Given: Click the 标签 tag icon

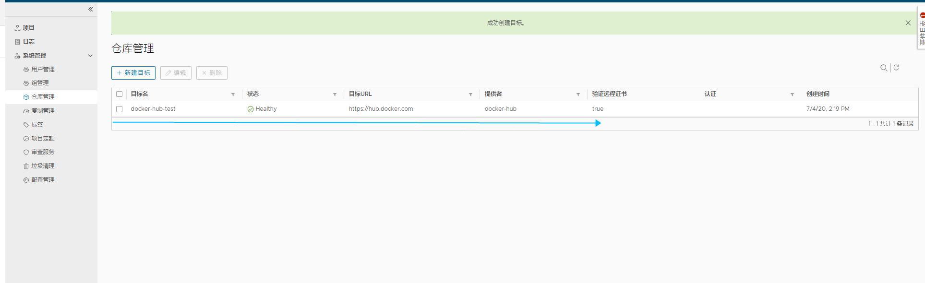Looking at the screenshot, I should [x=26, y=125].
